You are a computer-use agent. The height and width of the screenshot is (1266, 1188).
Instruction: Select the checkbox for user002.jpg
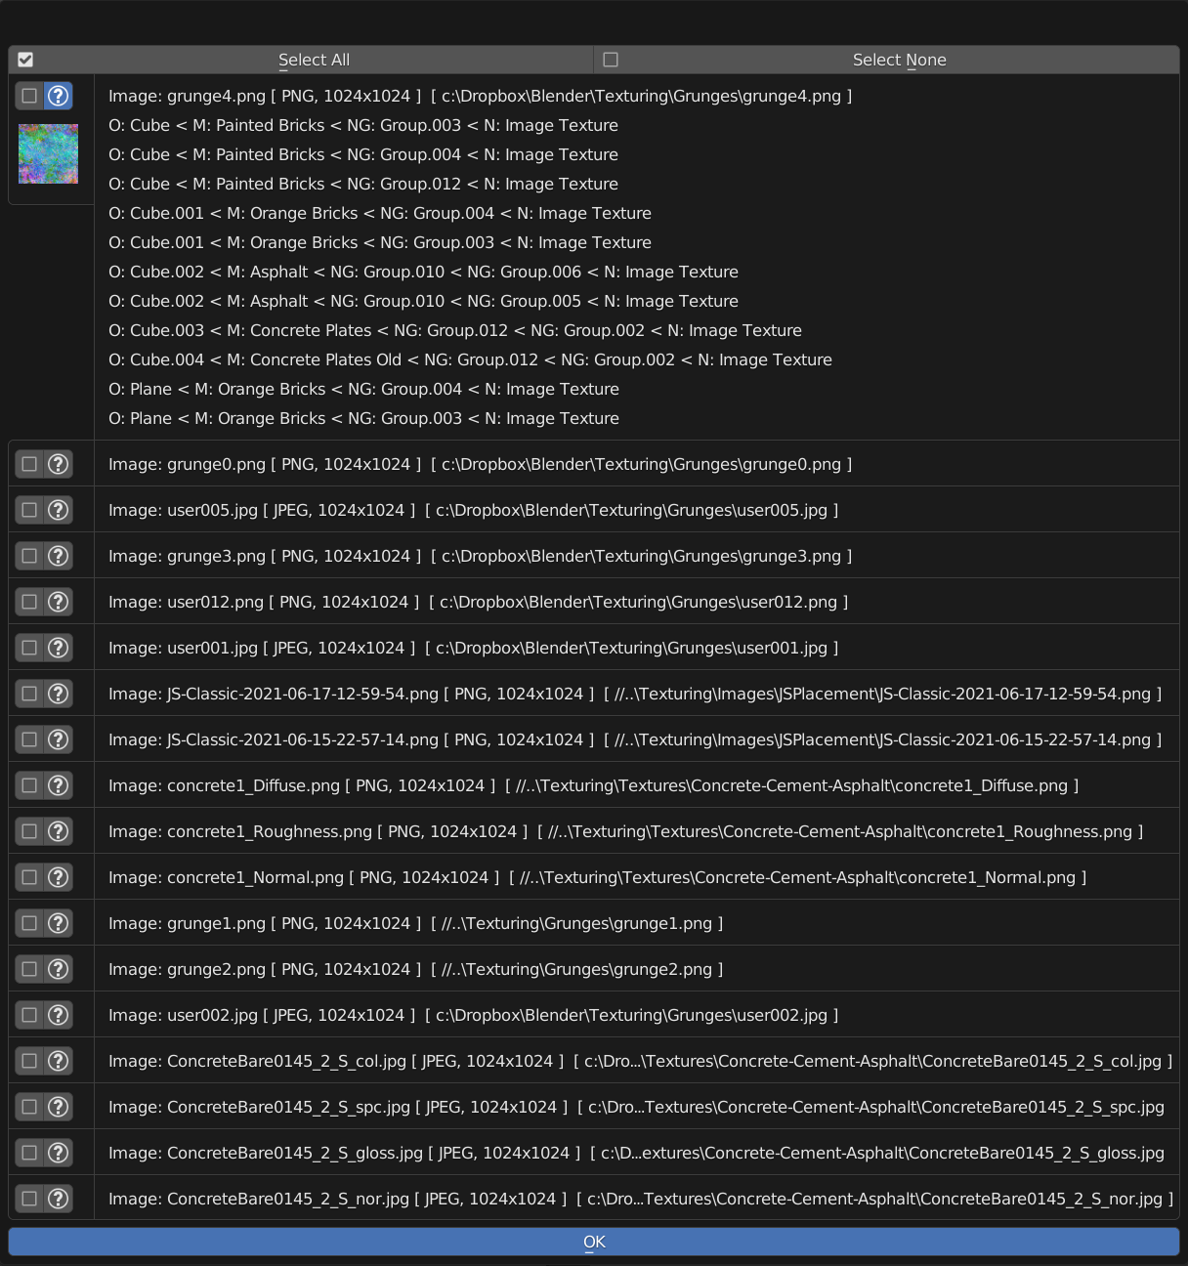click(29, 1015)
